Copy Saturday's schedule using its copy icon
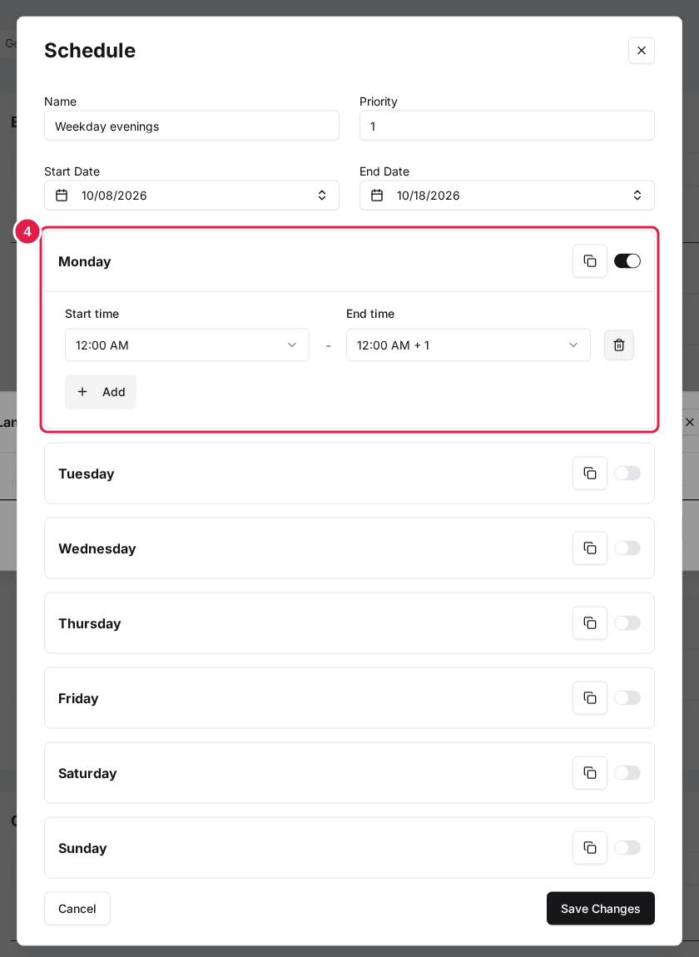Viewport: 699px width, 957px height. click(590, 773)
